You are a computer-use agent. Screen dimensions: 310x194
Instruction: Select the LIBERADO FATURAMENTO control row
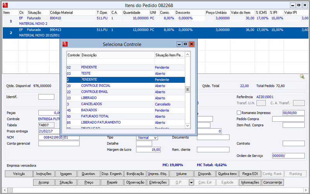126,123
